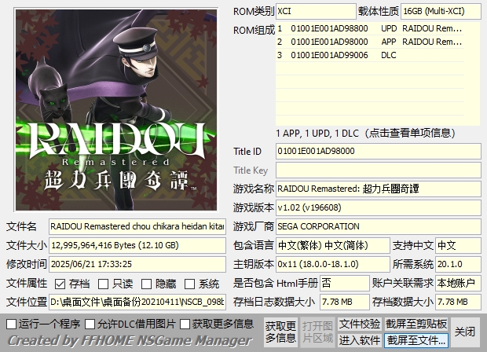Click the 存档数据大小 field
487x352 pixels.
[x=458, y=302]
